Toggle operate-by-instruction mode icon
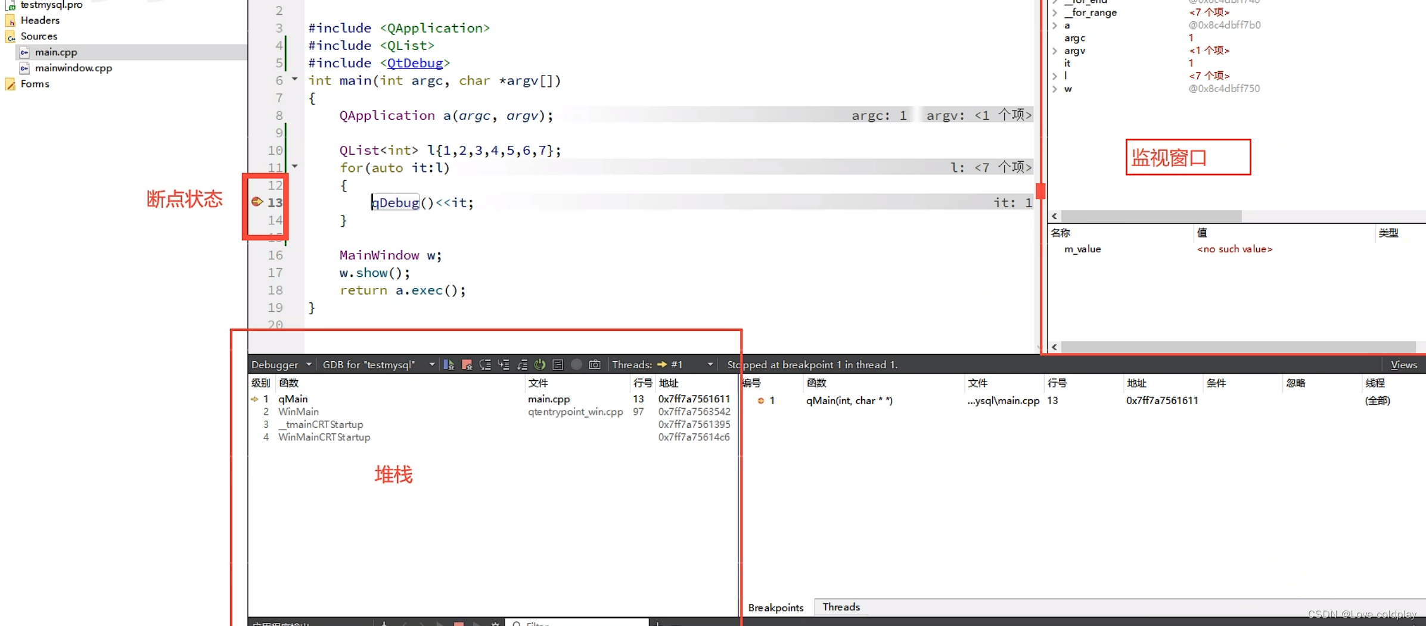 point(558,365)
